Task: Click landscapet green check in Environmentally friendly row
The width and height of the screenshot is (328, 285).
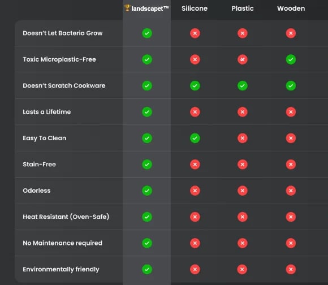Action: (x=147, y=269)
